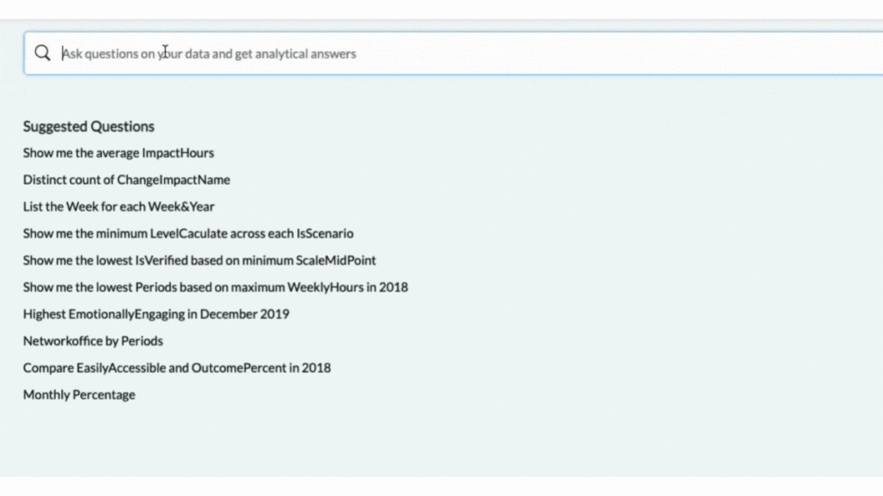This screenshot has height=496, width=883.
Task: Click 'Week&Year' in the List the Week suggestion
Action: tap(181, 206)
